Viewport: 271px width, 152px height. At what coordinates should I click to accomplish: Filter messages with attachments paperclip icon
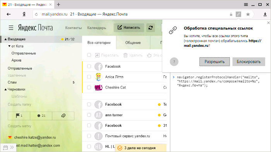[x=63, y=116]
